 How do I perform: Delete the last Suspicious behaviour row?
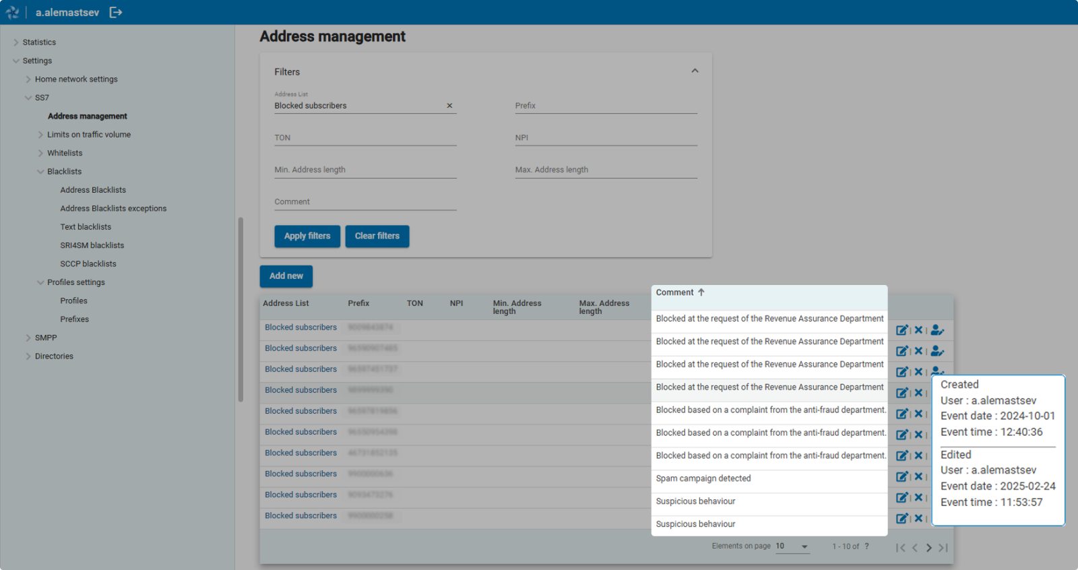coord(918,518)
